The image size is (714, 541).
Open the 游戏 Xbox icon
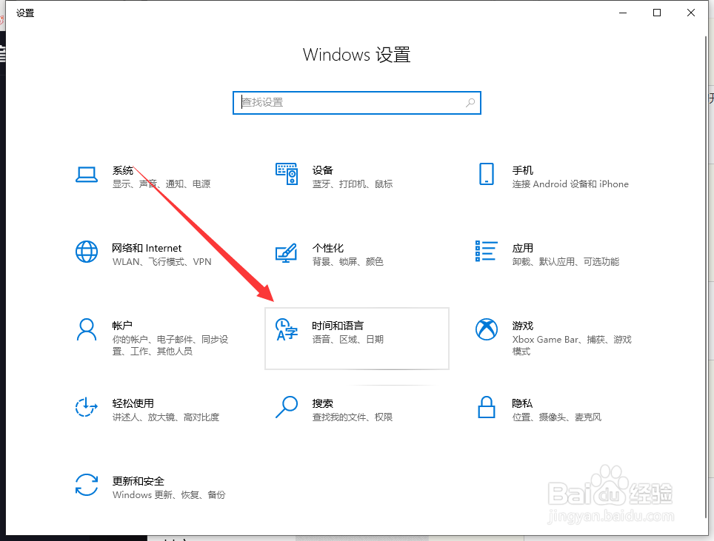487,329
